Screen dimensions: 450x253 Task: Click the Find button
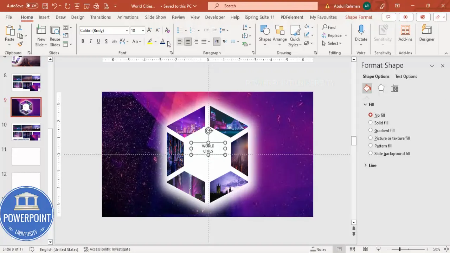click(x=329, y=27)
